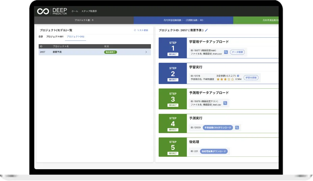The height and width of the screenshot is (181, 313).
Task: Click the 後処理 heading
Action: [x=194, y=142]
